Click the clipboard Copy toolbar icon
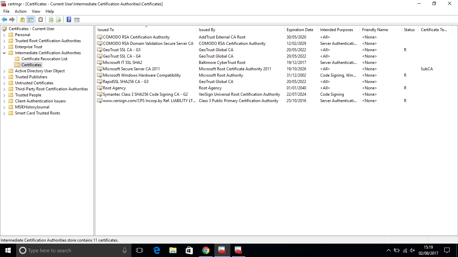Screen dimensions: 458x257 tap(41, 20)
